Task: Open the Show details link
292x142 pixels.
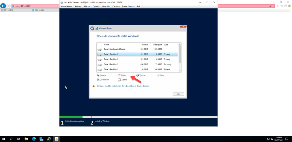Action: (x=143, y=86)
